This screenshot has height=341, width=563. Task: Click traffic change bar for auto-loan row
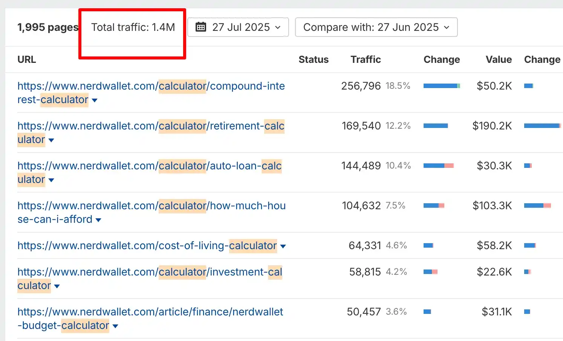(439, 166)
